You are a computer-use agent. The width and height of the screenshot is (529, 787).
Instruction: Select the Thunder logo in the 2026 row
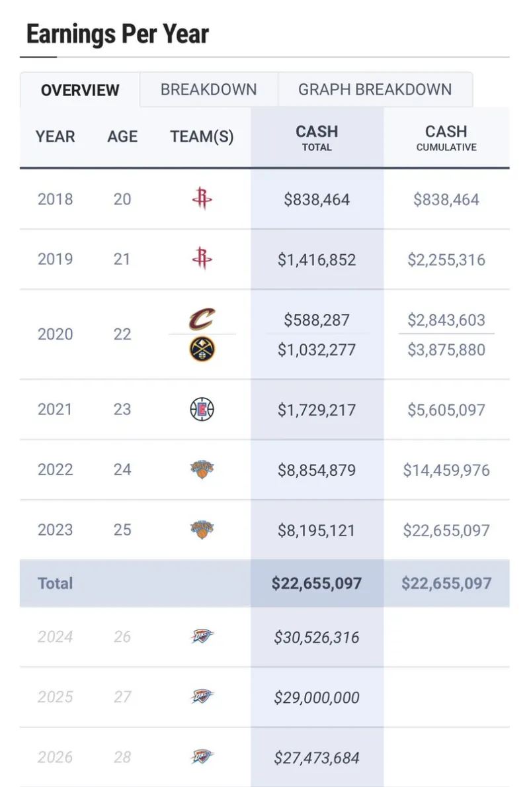tap(202, 757)
